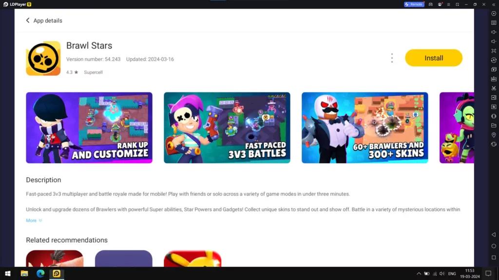View the partially visible fourth screenshot
Image resolution: width=499 pixels, height=280 pixels.
click(457, 128)
